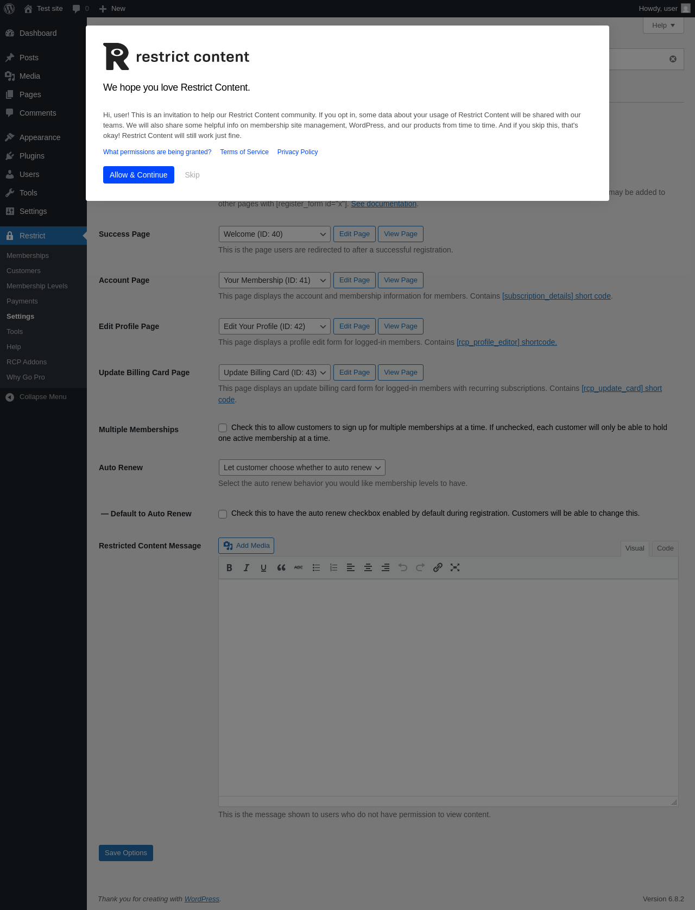Align text right in editor

click(386, 567)
